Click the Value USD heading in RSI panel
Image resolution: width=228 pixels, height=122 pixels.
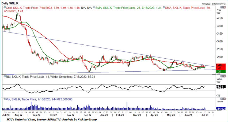click(x=219, y=80)
